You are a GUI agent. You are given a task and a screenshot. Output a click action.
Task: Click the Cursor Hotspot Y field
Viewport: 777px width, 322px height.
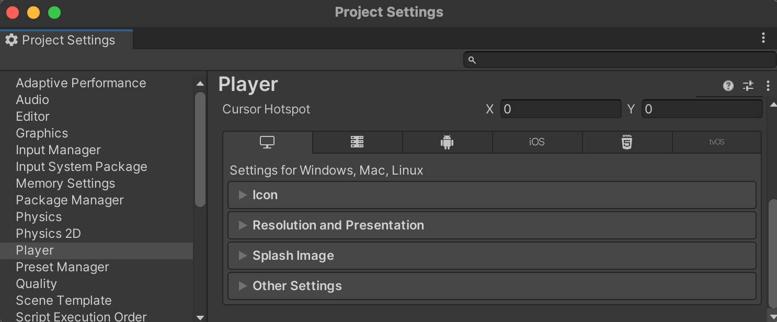[702, 109]
